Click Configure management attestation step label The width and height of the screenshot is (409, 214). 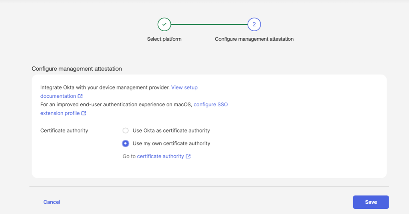pos(254,39)
